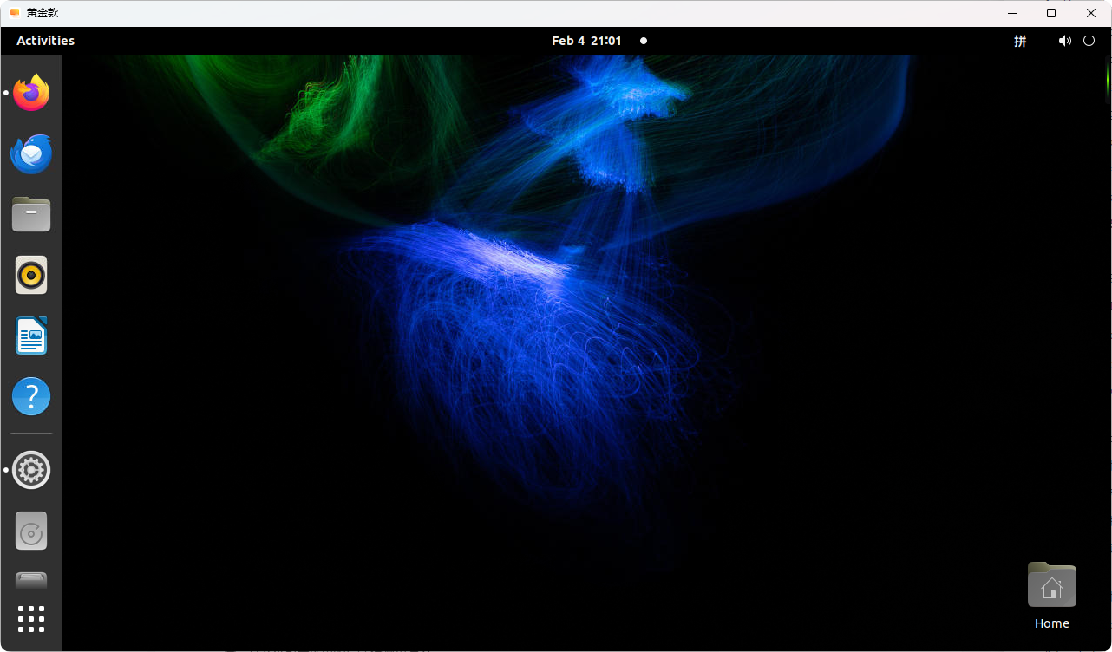The height and width of the screenshot is (652, 1112).
Task: Open Thunderbird Mail in the dock
Action: tap(31, 154)
